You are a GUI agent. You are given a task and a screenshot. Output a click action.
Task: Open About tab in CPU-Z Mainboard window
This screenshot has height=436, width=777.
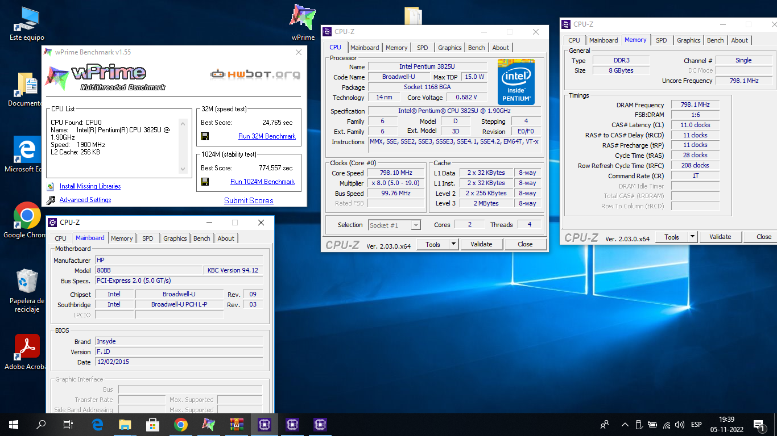point(226,238)
